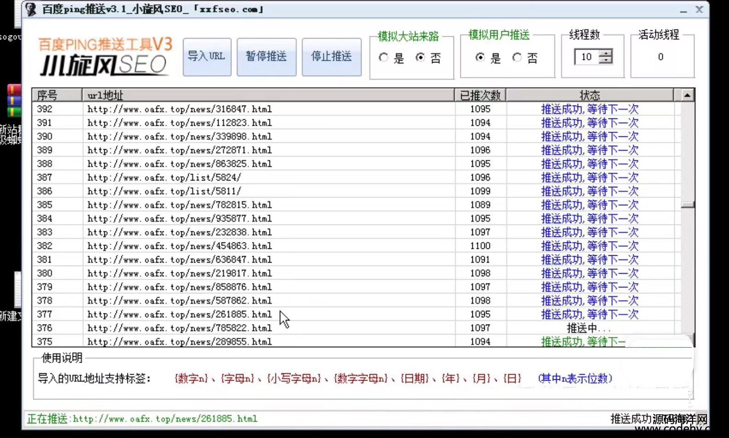
Task: Click the {数字字母n} tag text
Action: (361, 379)
